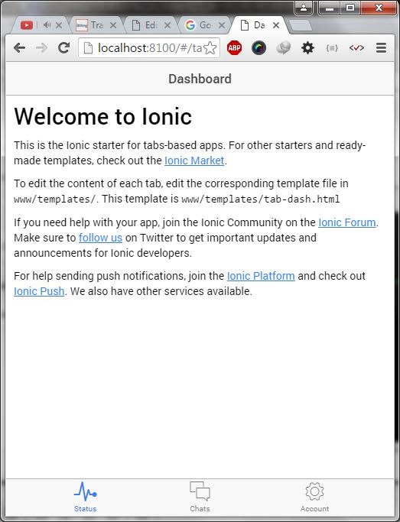Follow the Ionic Market link
Viewport: 400px width, 522px height.
(x=194, y=160)
